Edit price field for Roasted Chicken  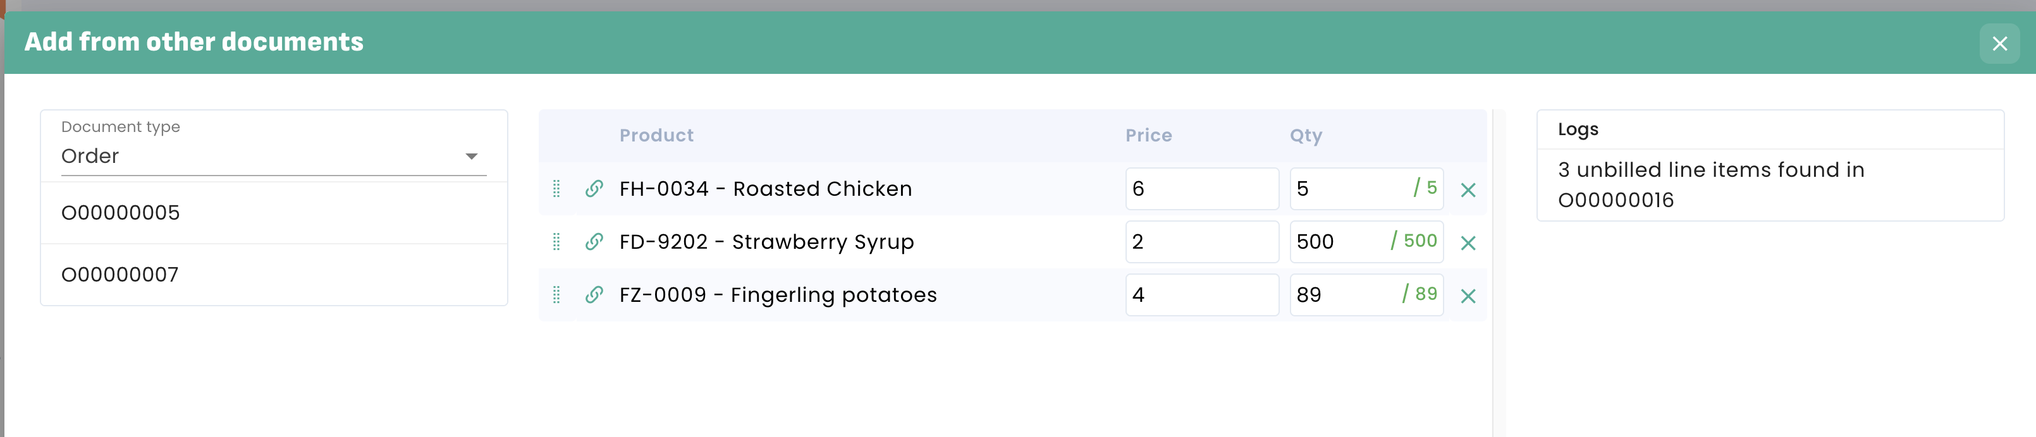point(1201,189)
